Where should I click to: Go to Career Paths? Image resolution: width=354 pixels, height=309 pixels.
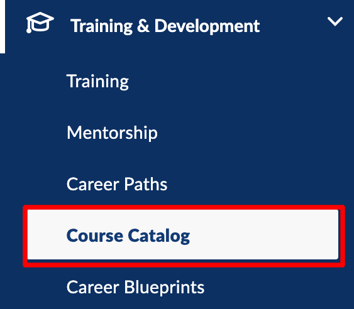tap(117, 184)
